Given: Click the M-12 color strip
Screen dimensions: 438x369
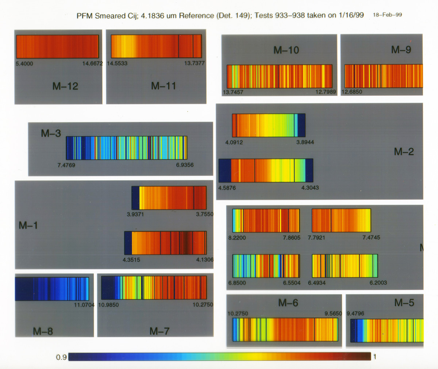Looking at the screenshot, I should [x=57, y=46].
